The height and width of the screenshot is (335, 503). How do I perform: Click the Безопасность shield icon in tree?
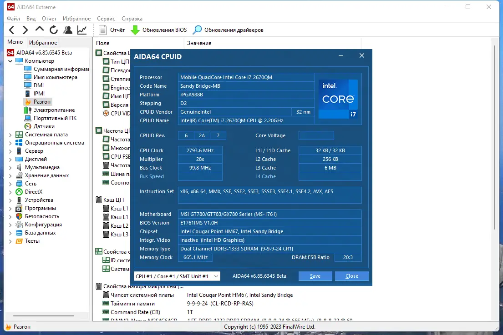coord(19,216)
